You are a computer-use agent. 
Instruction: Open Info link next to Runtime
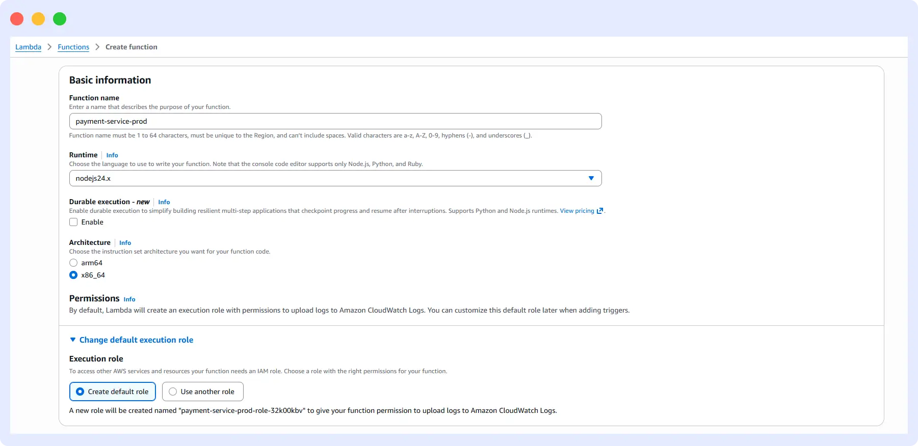tap(112, 155)
